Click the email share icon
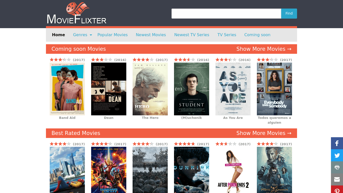 pyautogui.click(x=337, y=179)
